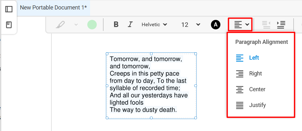Open the Helvetic font family dropdown
This screenshot has height=131, width=302.
154,25
